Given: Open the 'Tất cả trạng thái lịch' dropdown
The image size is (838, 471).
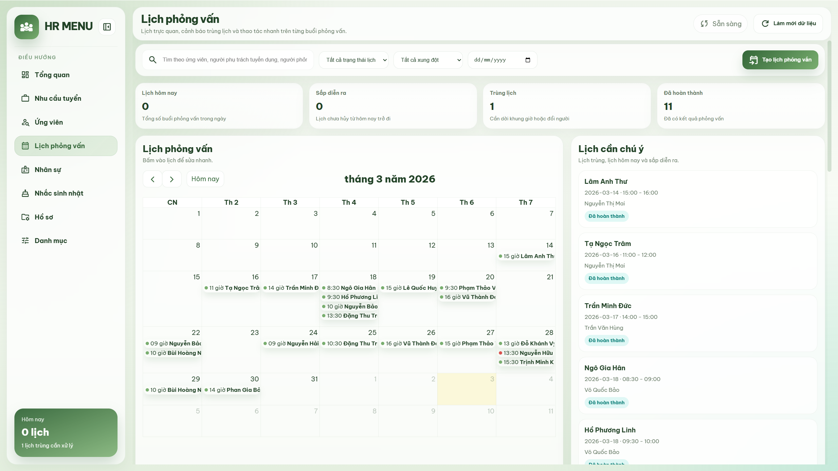Looking at the screenshot, I should click(x=354, y=60).
